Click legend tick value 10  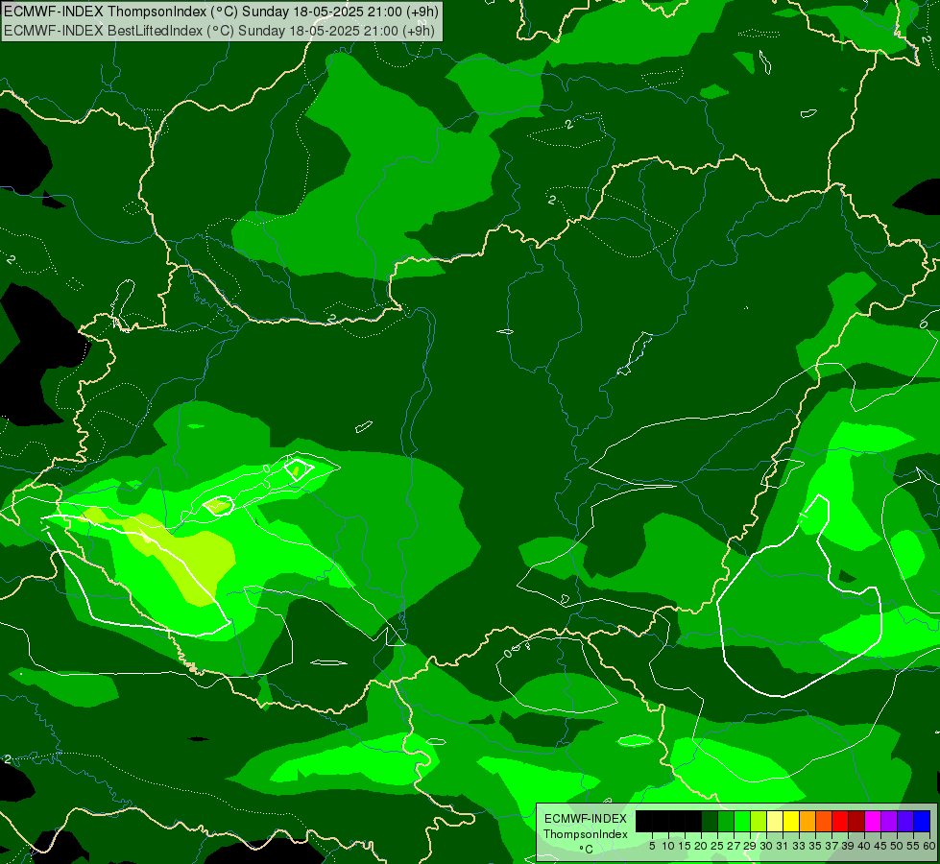pyautogui.click(x=668, y=846)
